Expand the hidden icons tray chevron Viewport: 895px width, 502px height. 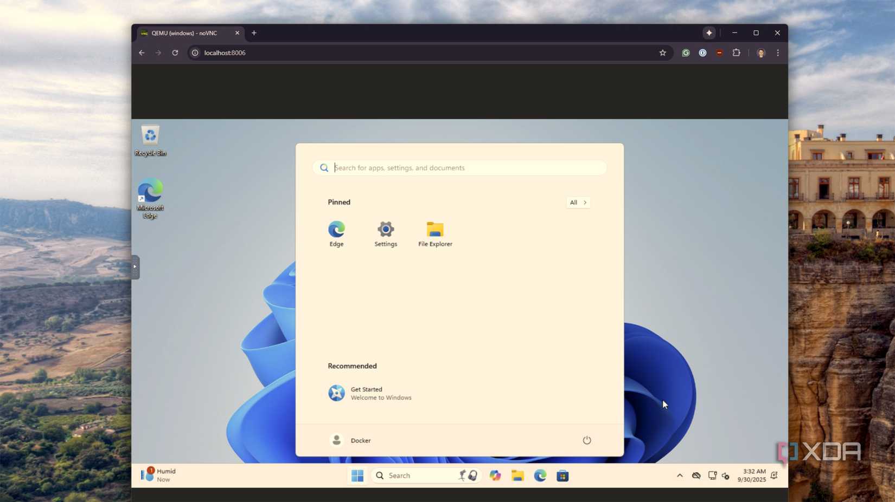(679, 475)
